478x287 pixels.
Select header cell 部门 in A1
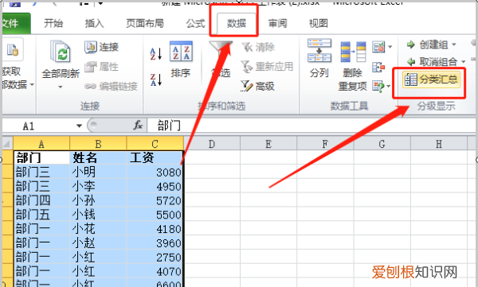[x=41, y=157]
